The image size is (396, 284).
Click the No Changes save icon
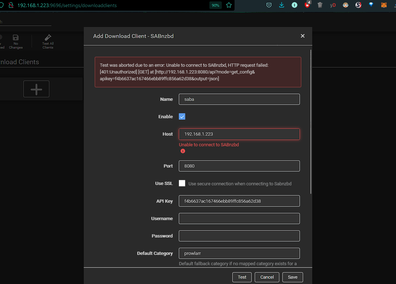coord(16,42)
